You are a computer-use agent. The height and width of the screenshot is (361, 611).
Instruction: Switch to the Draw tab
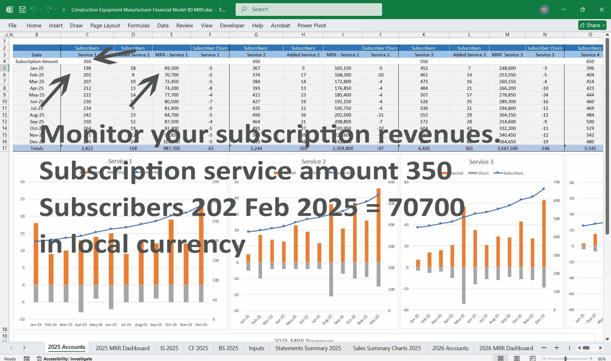click(x=76, y=25)
